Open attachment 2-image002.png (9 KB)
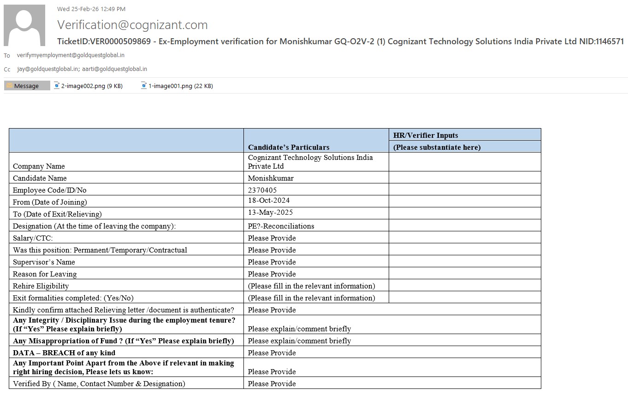 [92, 86]
